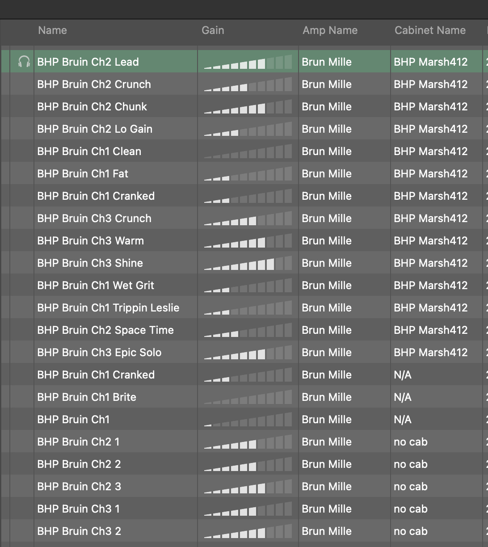488x547 pixels.
Task: Click the Amp Name column header
Action: point(330,30)
